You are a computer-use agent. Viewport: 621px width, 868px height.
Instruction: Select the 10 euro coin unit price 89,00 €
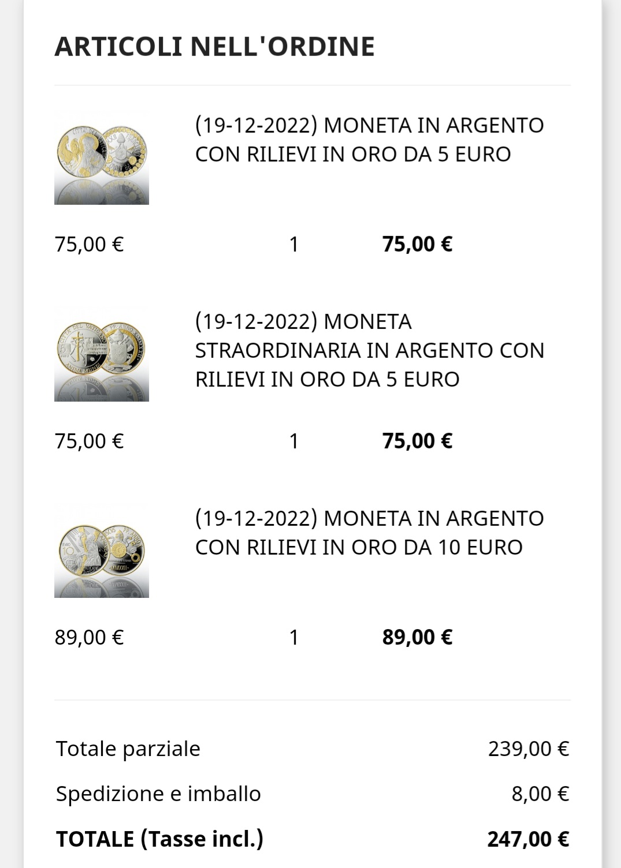click(90, 637)
